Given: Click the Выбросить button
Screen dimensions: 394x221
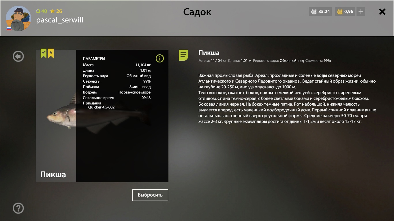Looking at the screenshot, I should [150, 195].
